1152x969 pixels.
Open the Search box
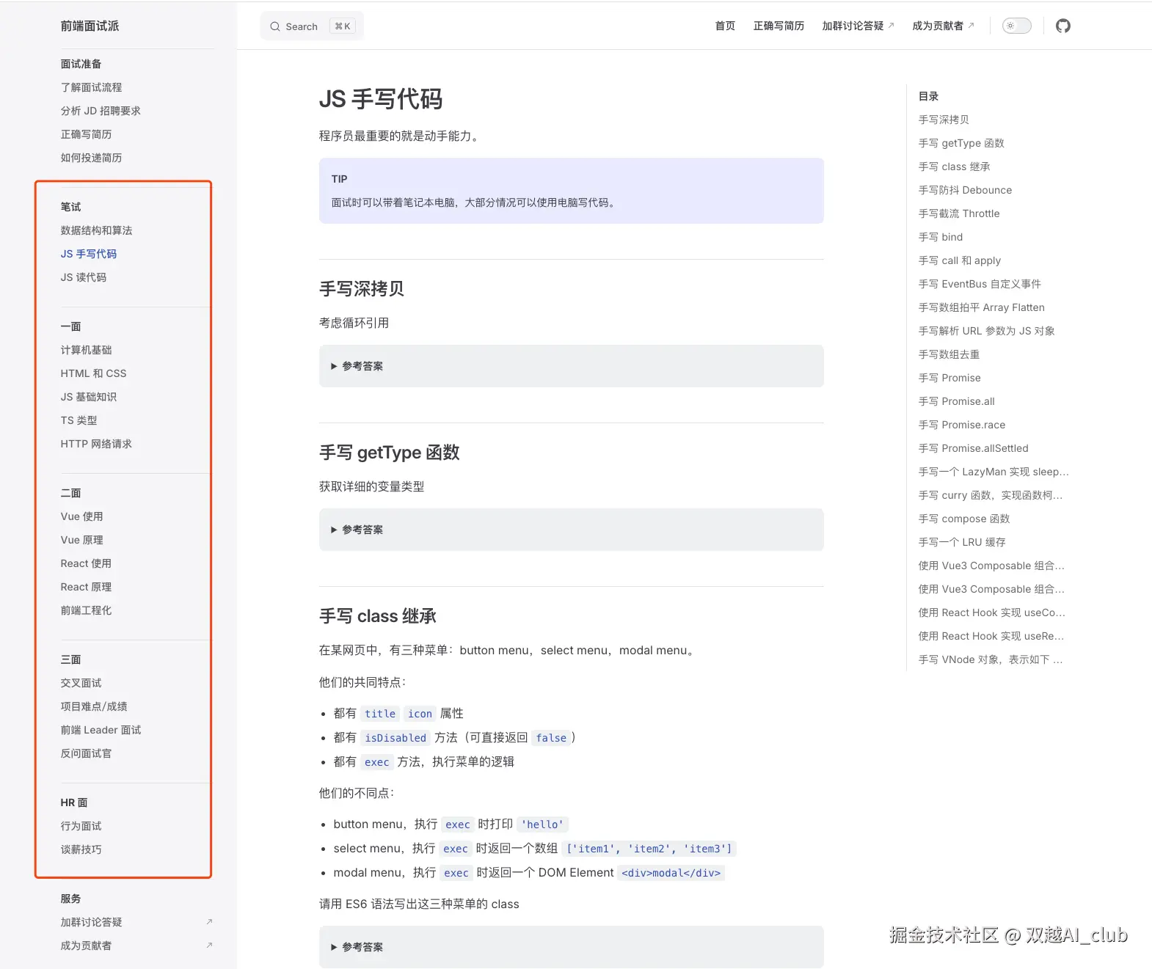[312, 26]
